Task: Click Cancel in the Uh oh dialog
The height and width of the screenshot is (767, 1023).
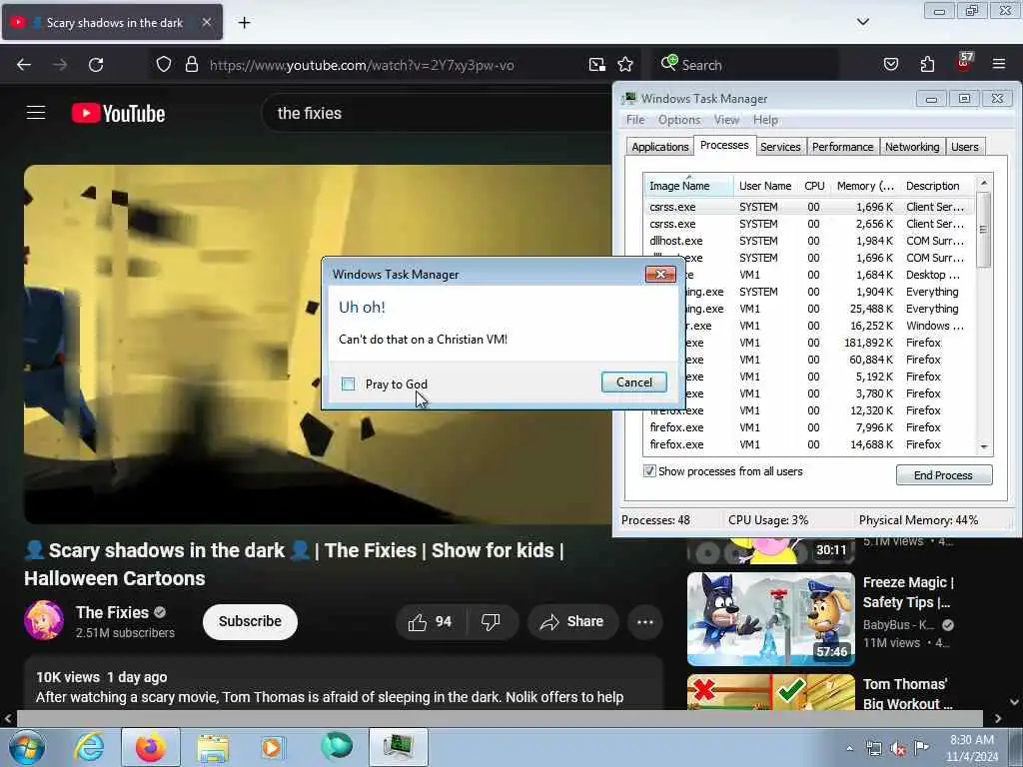Action: [x=633, y=383]
